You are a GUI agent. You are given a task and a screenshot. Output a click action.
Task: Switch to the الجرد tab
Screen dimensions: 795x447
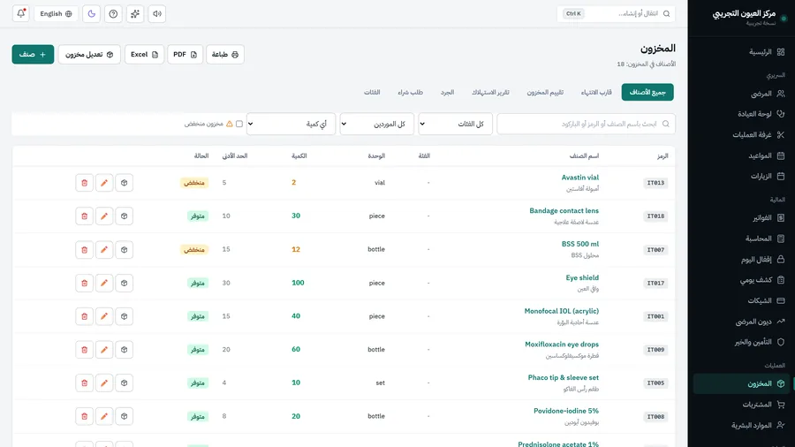447,92
